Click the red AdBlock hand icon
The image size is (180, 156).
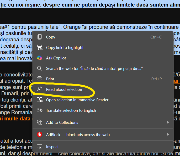pyautogui.click(x=40, y=135)
